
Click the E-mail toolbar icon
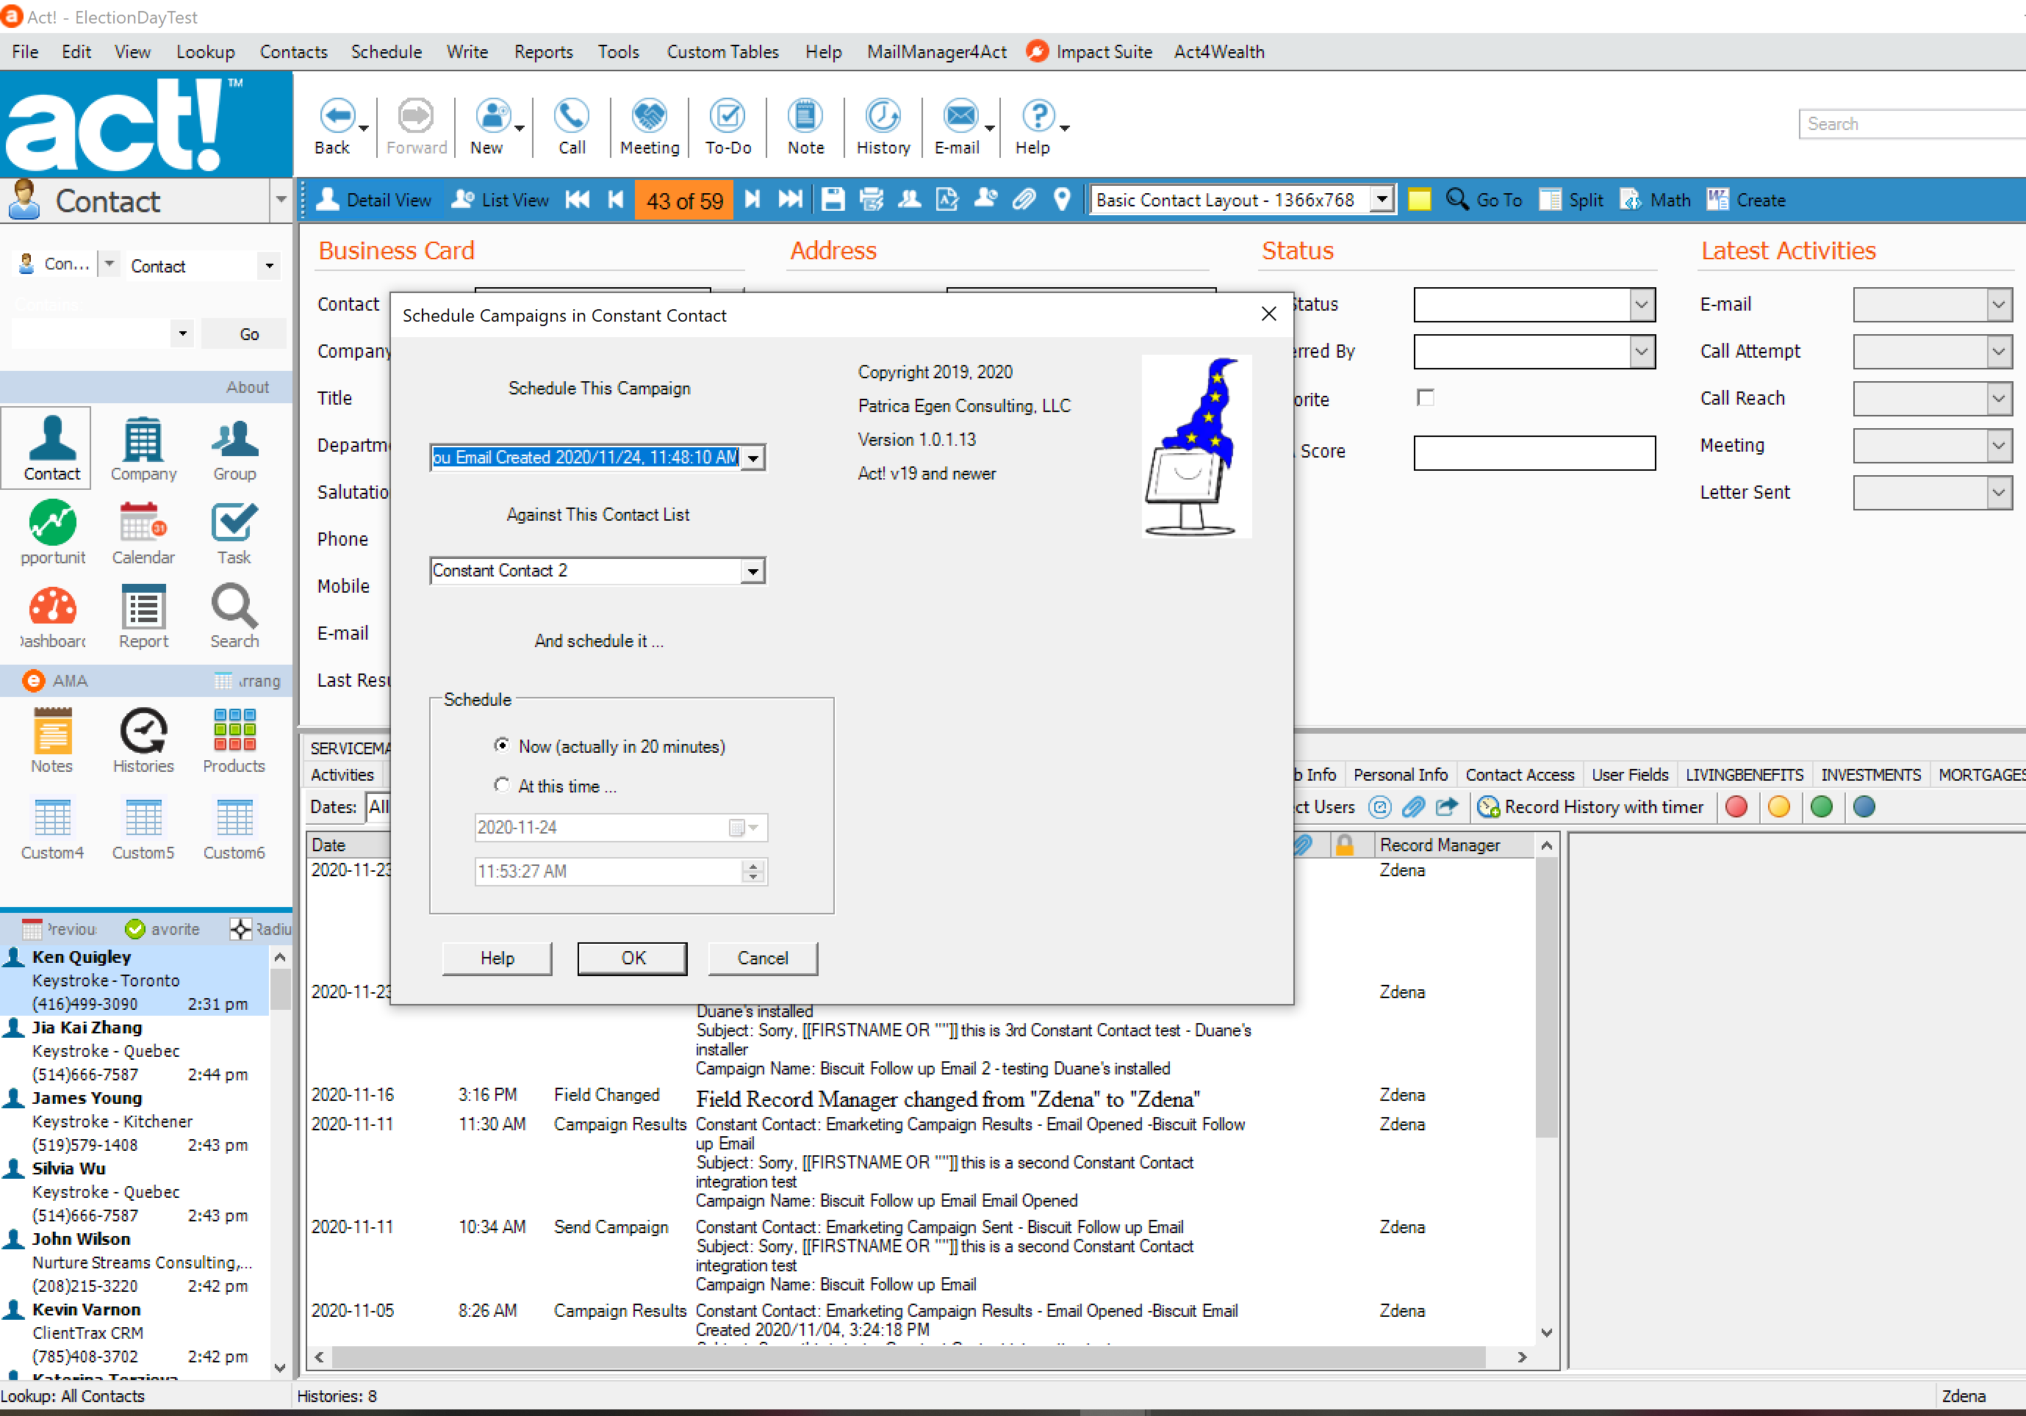click(x=958, y=126)
